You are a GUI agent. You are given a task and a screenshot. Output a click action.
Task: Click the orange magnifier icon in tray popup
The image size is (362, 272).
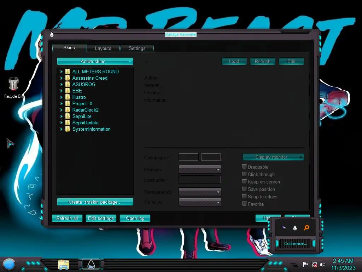click(306, 228)
